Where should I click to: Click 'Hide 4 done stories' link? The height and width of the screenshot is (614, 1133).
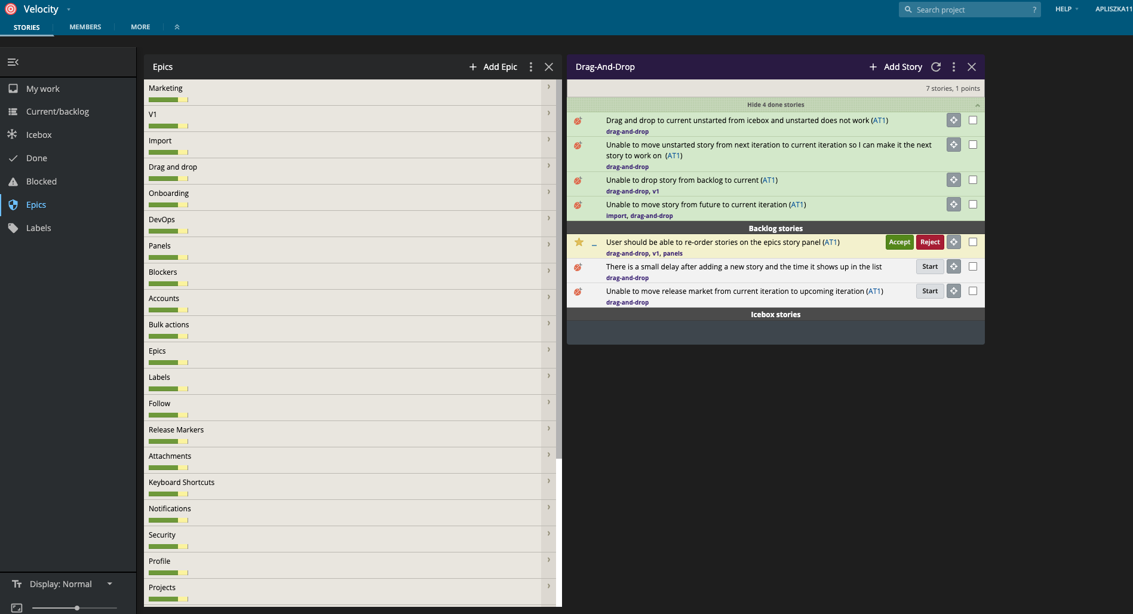pos(775,105)
